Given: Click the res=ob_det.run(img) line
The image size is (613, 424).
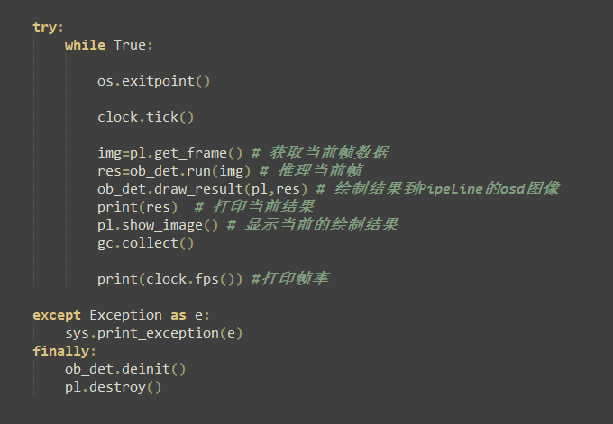Looking at the screenshot, I should pos(174,171).
